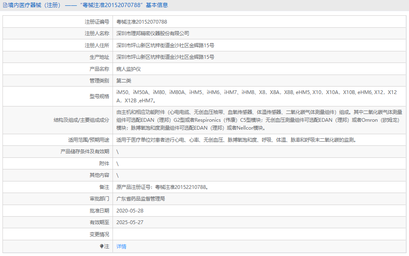Click the approval date 2020-05-28
This screenshot has height=256, width=409.
130,211
